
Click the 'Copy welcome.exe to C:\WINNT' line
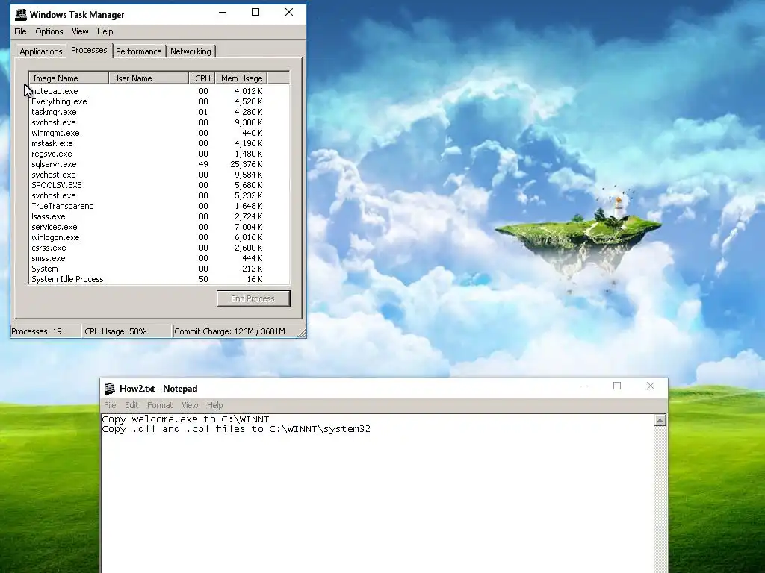point(185,419)
